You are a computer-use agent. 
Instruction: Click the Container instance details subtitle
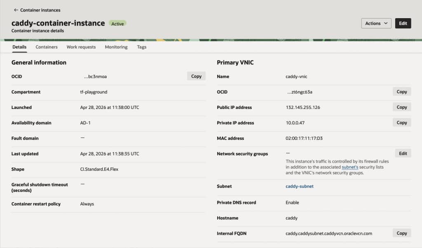click(x=38, y=31)
